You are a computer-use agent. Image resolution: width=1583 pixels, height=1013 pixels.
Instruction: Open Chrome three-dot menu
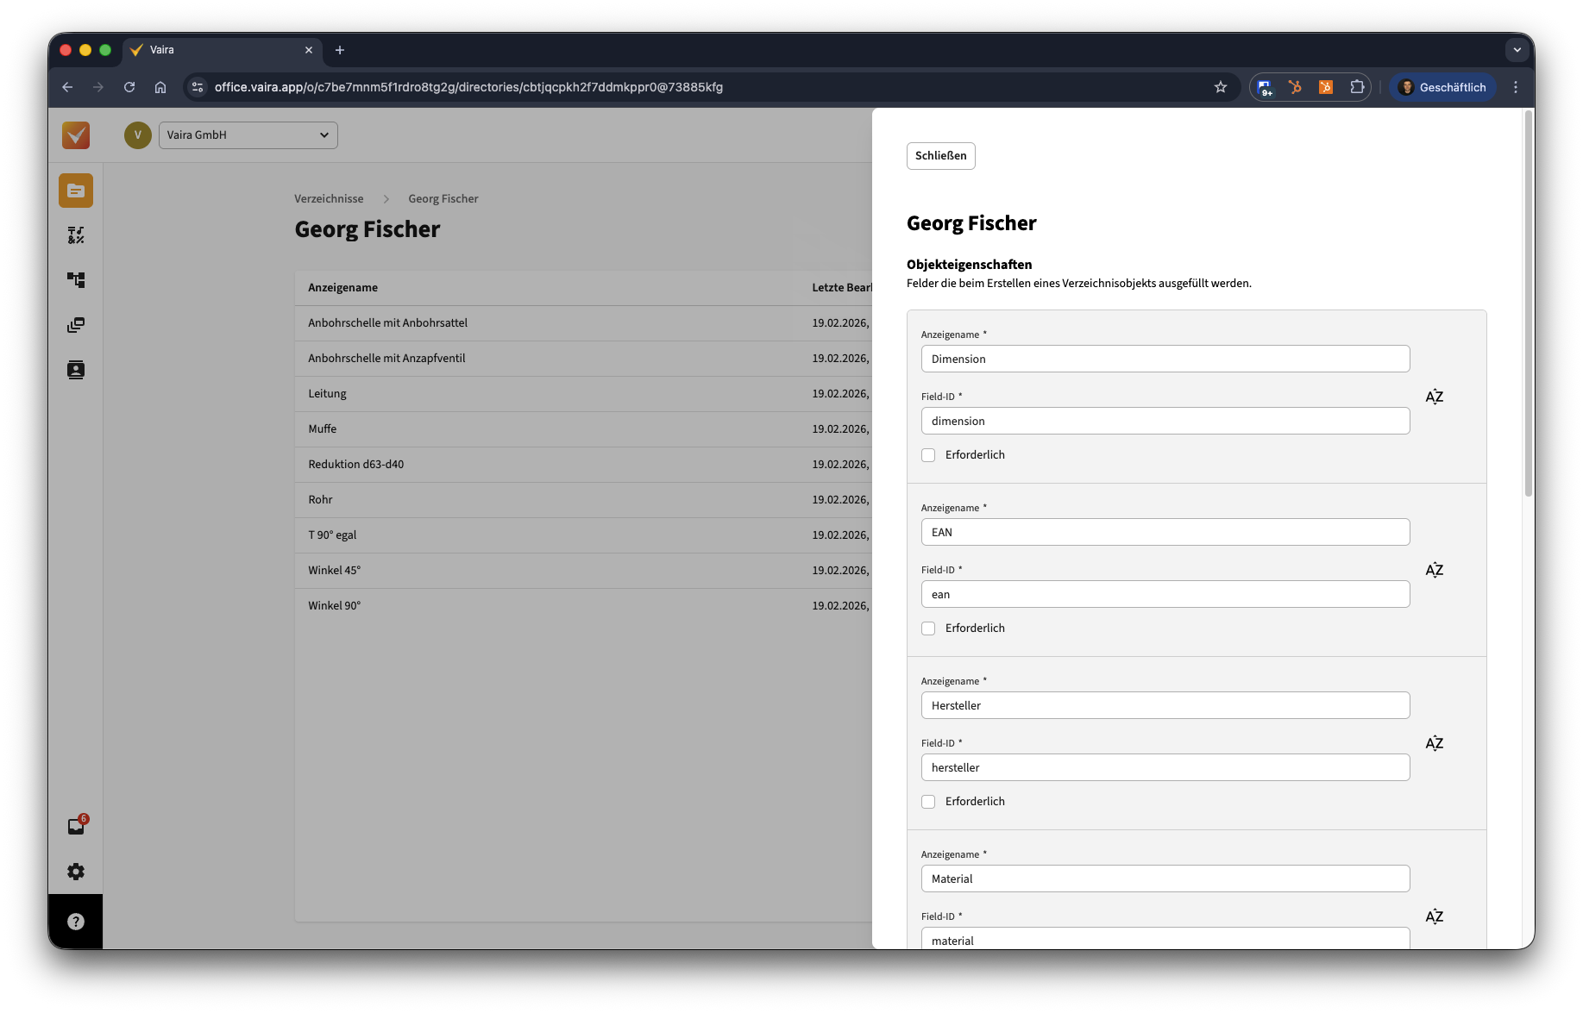[x=1515, y=87]
